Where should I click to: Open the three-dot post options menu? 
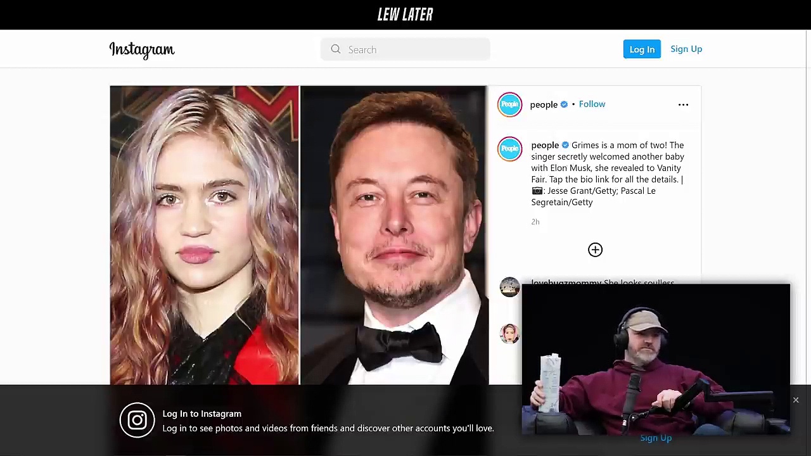pos(683,104)
